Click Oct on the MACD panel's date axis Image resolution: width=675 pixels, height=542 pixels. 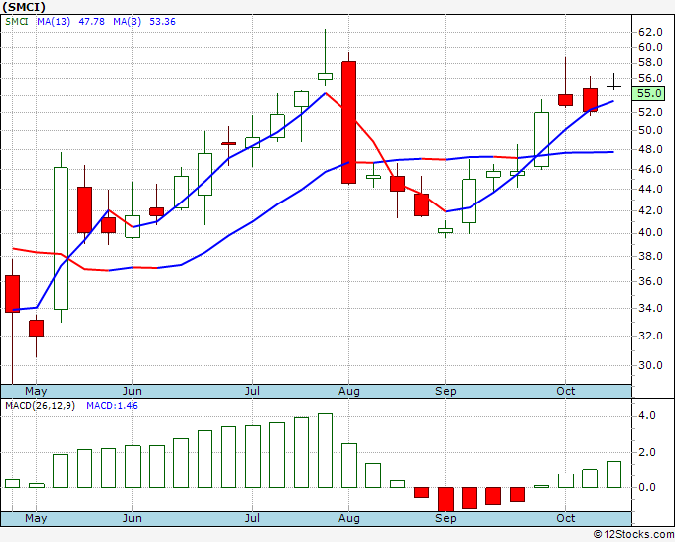[x=565, y=518]
